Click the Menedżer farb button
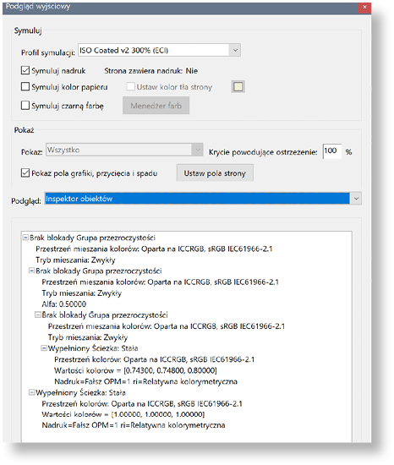This screenshot has height=465, width=394. tap(156, 106)
